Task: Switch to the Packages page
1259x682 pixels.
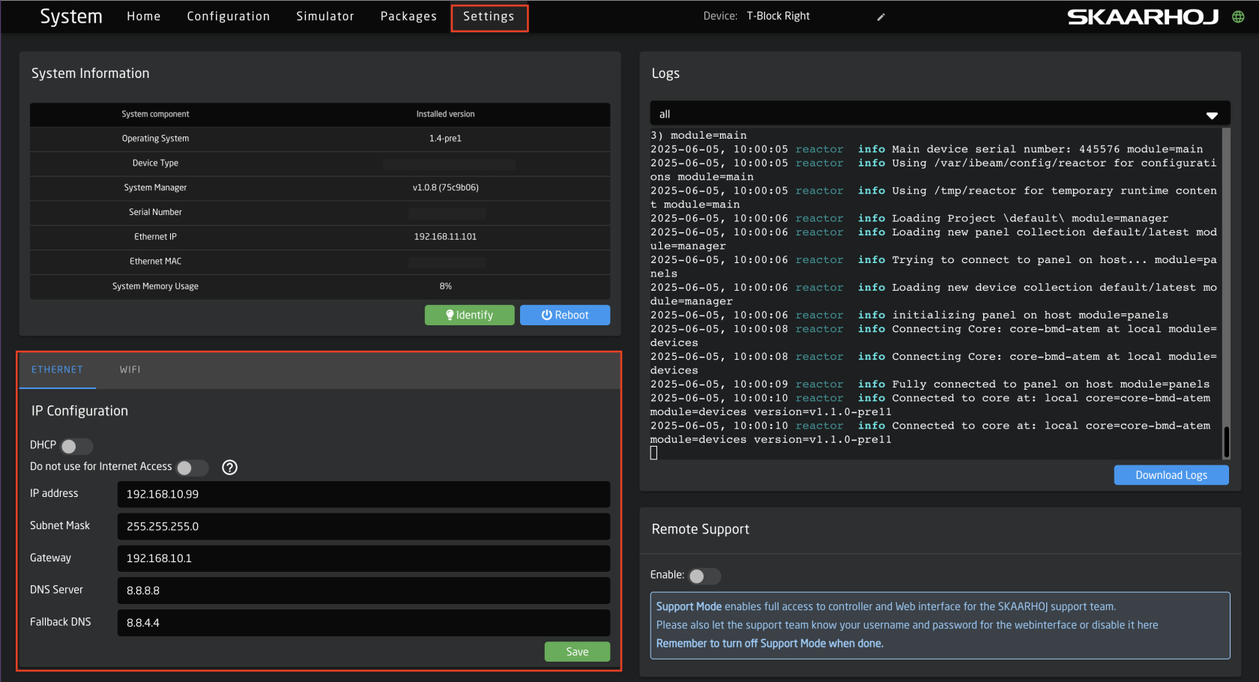Action: click(x=408, y=16)
